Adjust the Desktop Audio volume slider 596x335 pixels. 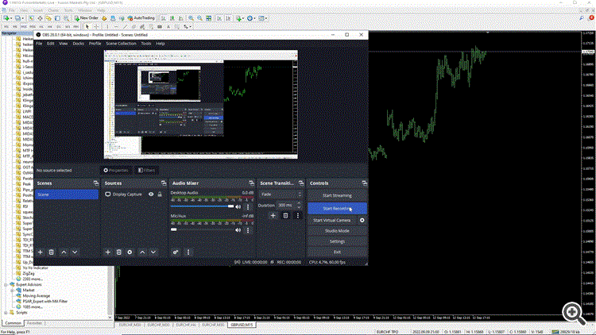[x=202, y=206]
